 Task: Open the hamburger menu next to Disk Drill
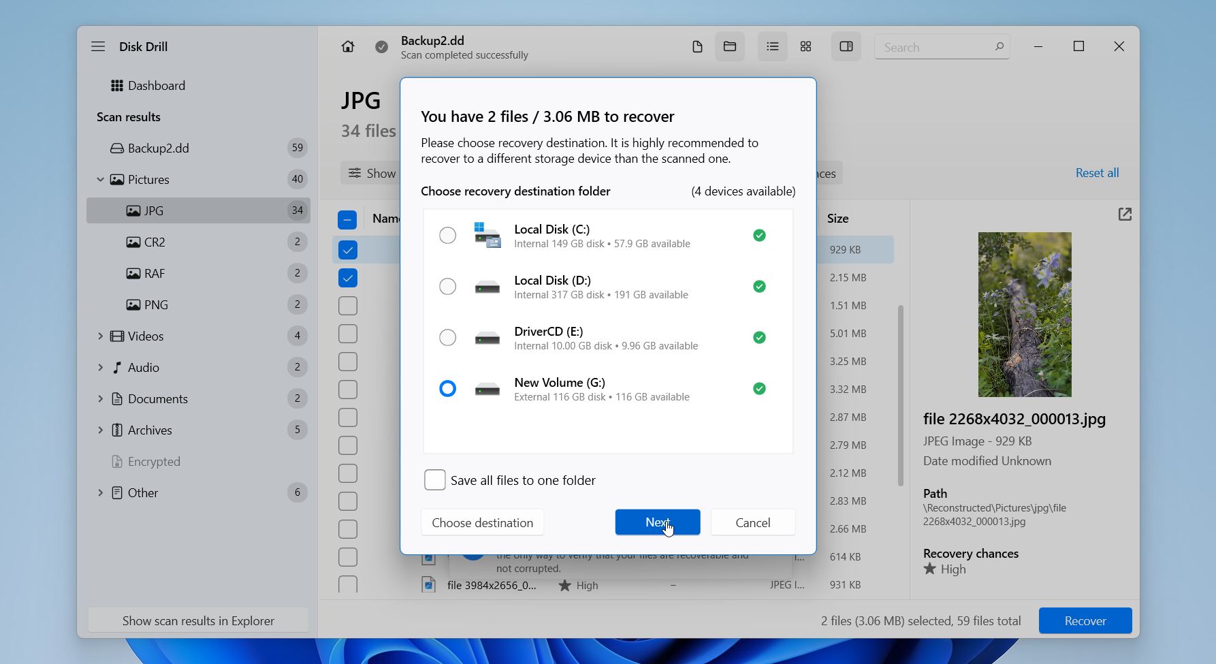click(98, 46)
